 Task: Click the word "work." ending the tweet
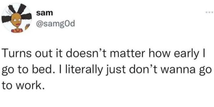coord(30,86)
